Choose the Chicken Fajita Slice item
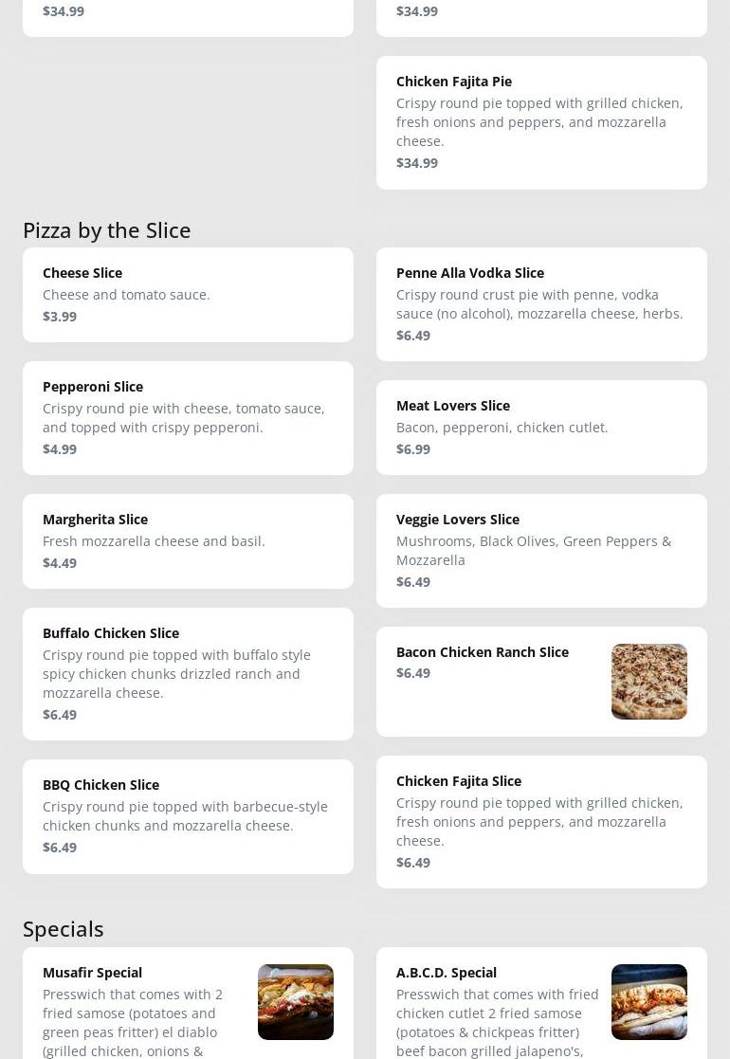 (x=541, y=821)
